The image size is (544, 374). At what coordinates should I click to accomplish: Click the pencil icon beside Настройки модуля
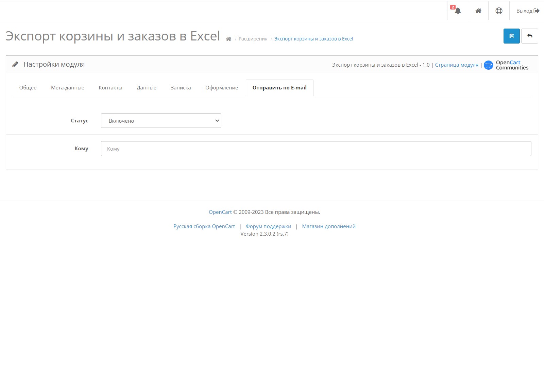[x=15, y=64]
